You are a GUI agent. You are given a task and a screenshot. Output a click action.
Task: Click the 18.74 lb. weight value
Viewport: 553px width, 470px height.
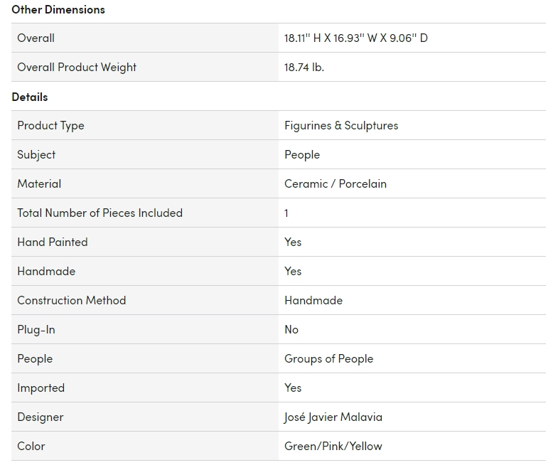pyautogui.click(x=304, y=67)
